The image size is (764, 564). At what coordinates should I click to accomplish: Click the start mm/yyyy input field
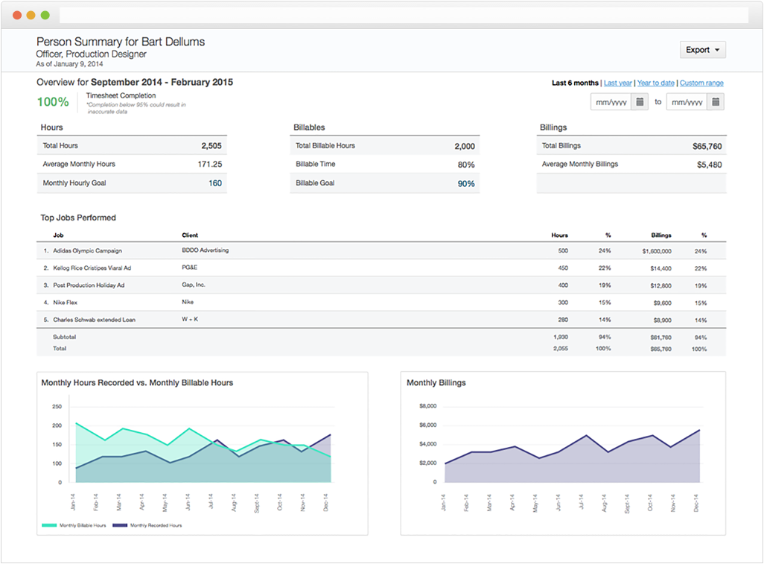[609, 101]
